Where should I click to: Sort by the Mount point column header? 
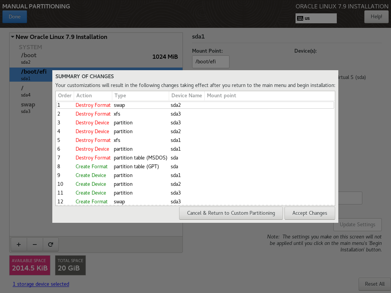(x=270, y=96)
